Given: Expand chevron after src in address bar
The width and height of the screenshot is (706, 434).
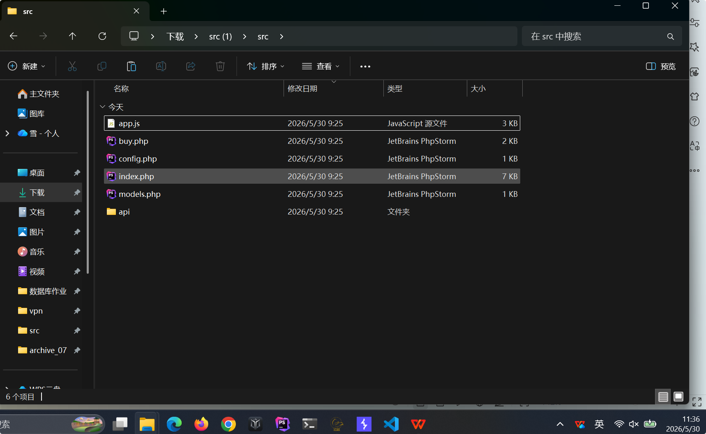Looking at the screenshot, I should pos(281,37).
